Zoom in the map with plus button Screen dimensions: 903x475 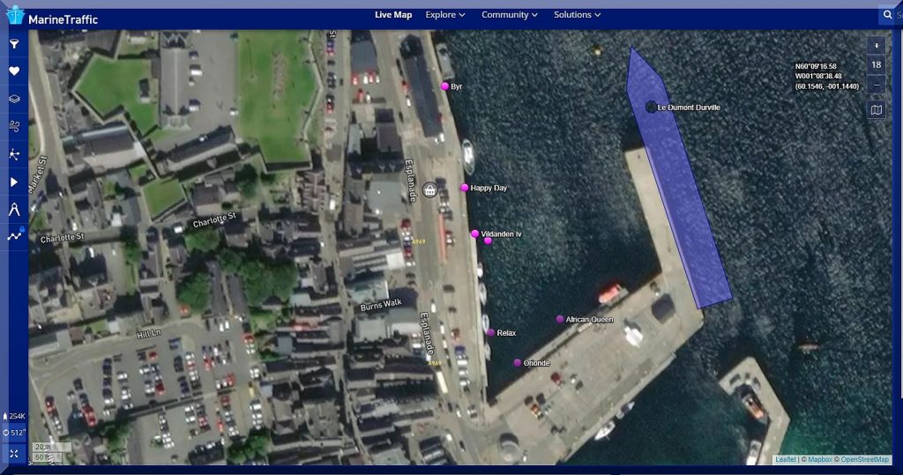[x=876, y=44]
